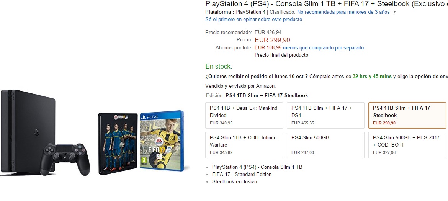
Task: Select PS4 1TB + Deus Ex: Mankind Divided edition
Action: [244, 115]
